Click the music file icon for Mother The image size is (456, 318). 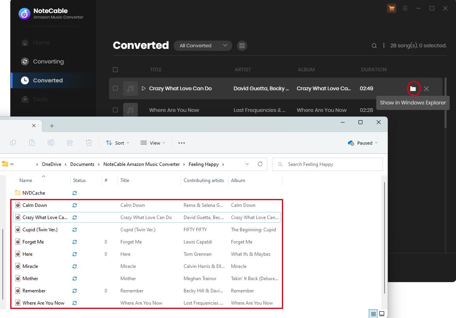[18, 278]
